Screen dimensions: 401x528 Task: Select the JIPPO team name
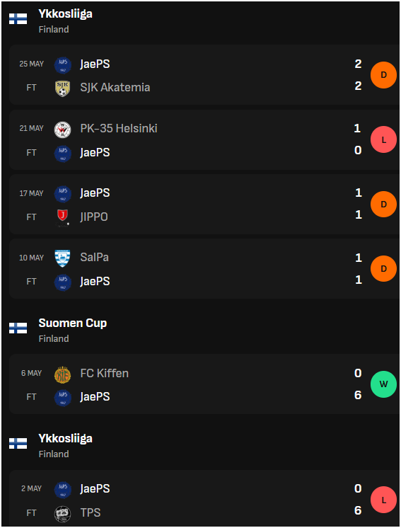(x=94, y=217)
